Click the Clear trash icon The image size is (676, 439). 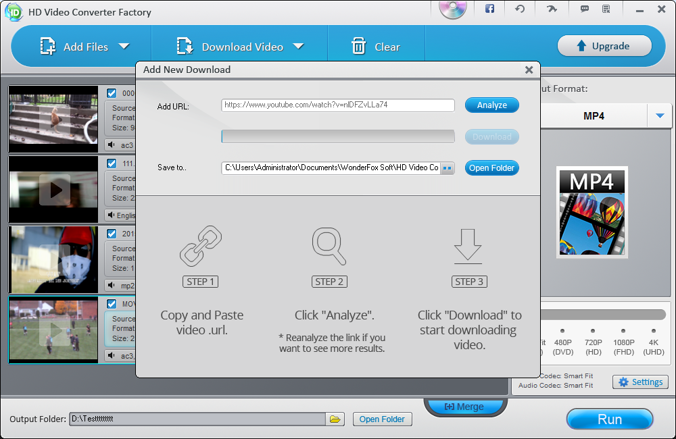tap(359, 46)
